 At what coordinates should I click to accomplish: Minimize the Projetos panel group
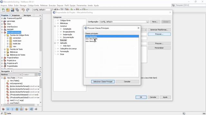40,15
